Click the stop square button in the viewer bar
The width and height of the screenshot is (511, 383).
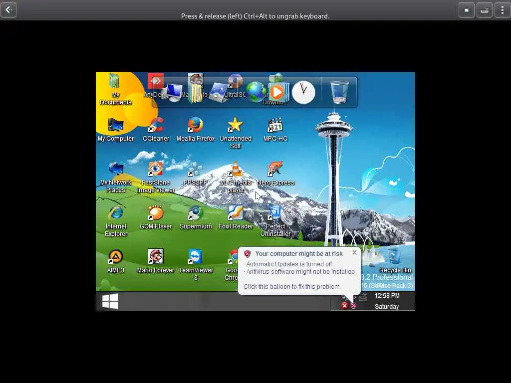[x=467, y=10]
